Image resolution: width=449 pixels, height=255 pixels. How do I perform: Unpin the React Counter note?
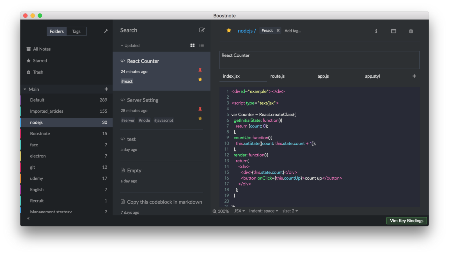point(200,70)
